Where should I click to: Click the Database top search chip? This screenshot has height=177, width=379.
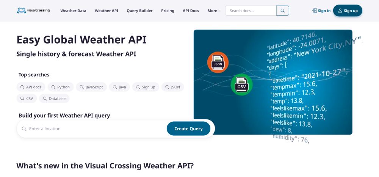pyautogui.click(x=54, y=99)
